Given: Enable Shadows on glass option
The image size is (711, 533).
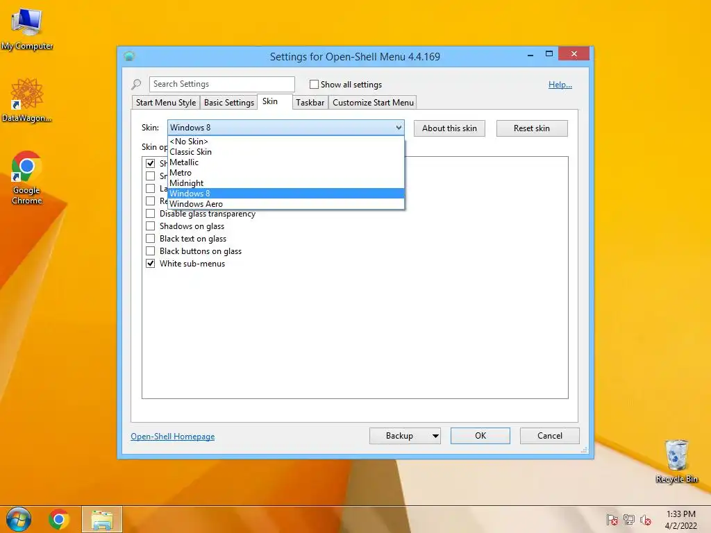Looking at the screenshot, I should [x=150, y=226].
